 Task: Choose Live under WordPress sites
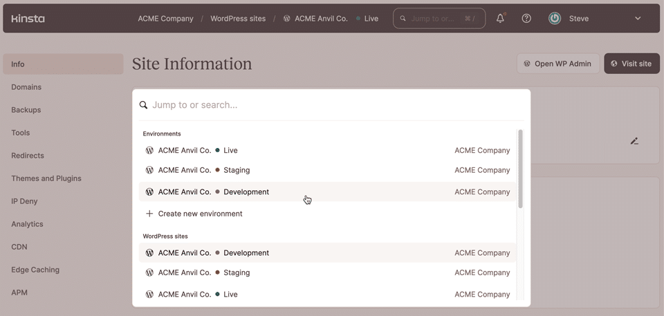click(x=327, y=295)
